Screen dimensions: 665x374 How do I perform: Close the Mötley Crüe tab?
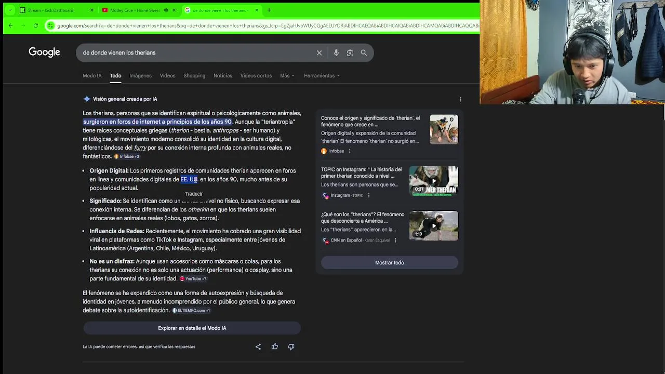pyautogui.click(x=174, y=10)
